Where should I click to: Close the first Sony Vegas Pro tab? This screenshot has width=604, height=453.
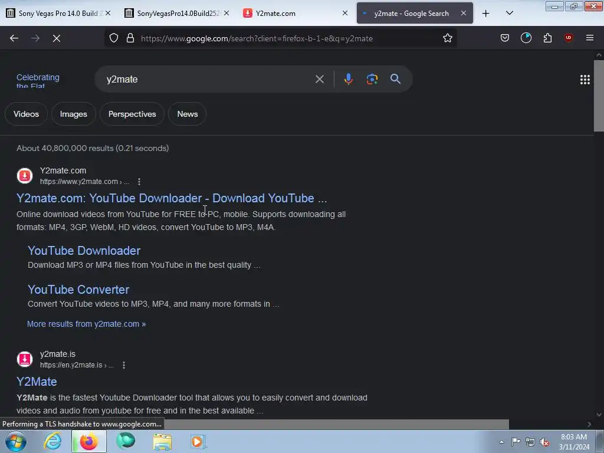tap(108, 13)
